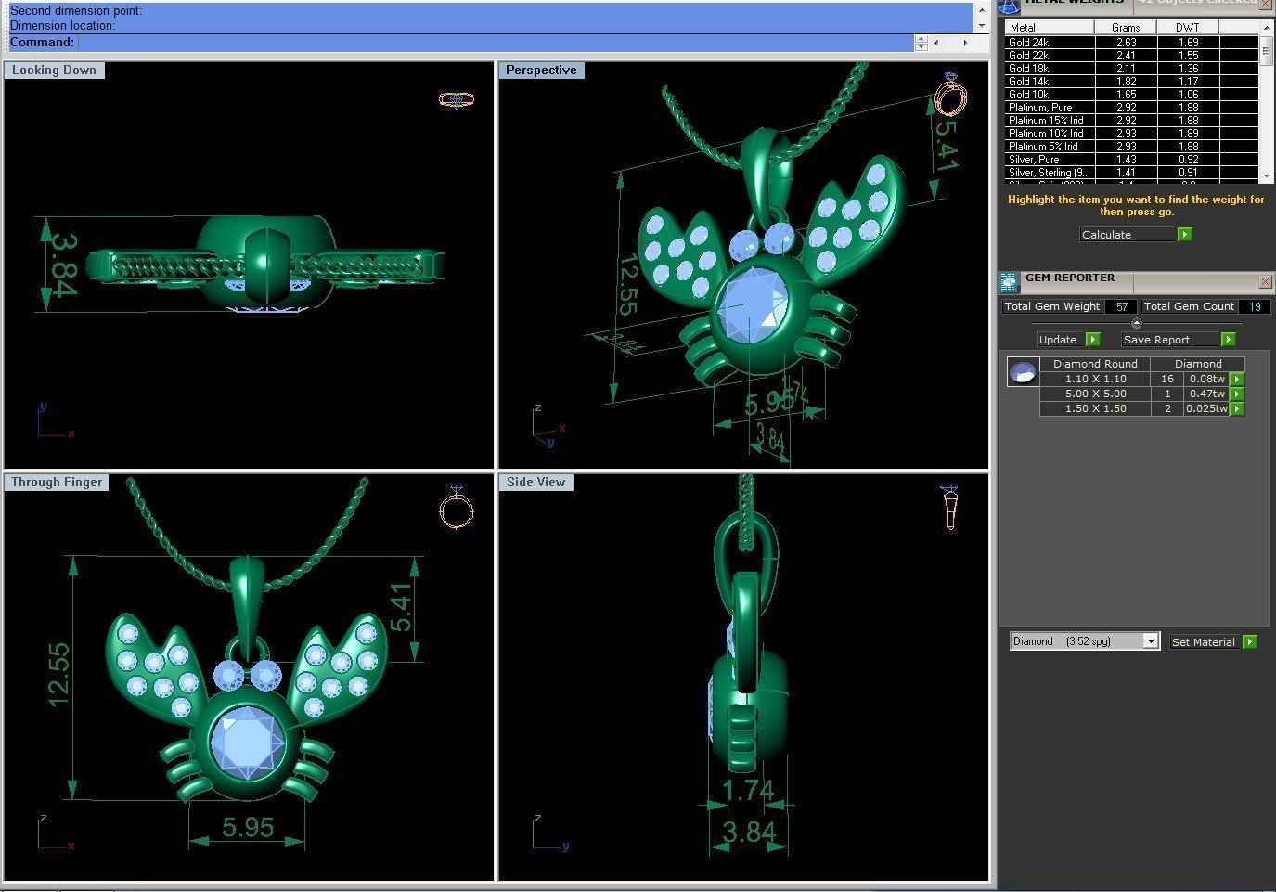
Task: Close the Gem Reporter panel
Action: (x=1265, y=281)
